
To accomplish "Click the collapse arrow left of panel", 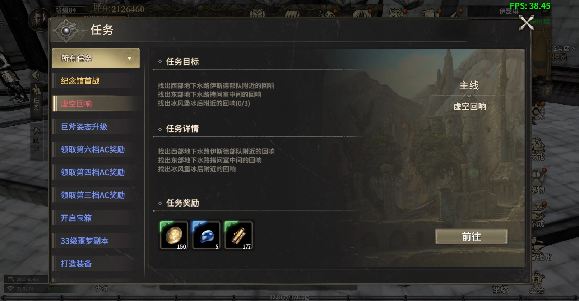I will pyautogui.click(x=36, y=75).
